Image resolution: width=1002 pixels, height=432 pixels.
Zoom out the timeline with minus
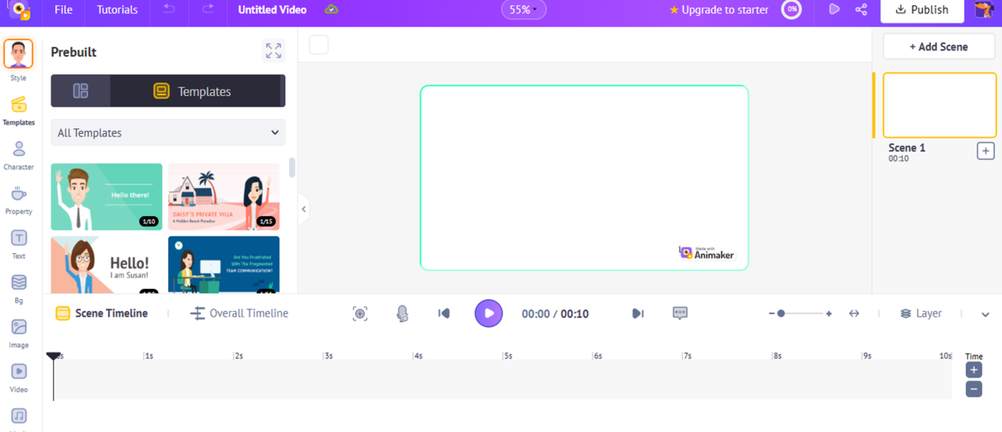[x=771, y=313]
